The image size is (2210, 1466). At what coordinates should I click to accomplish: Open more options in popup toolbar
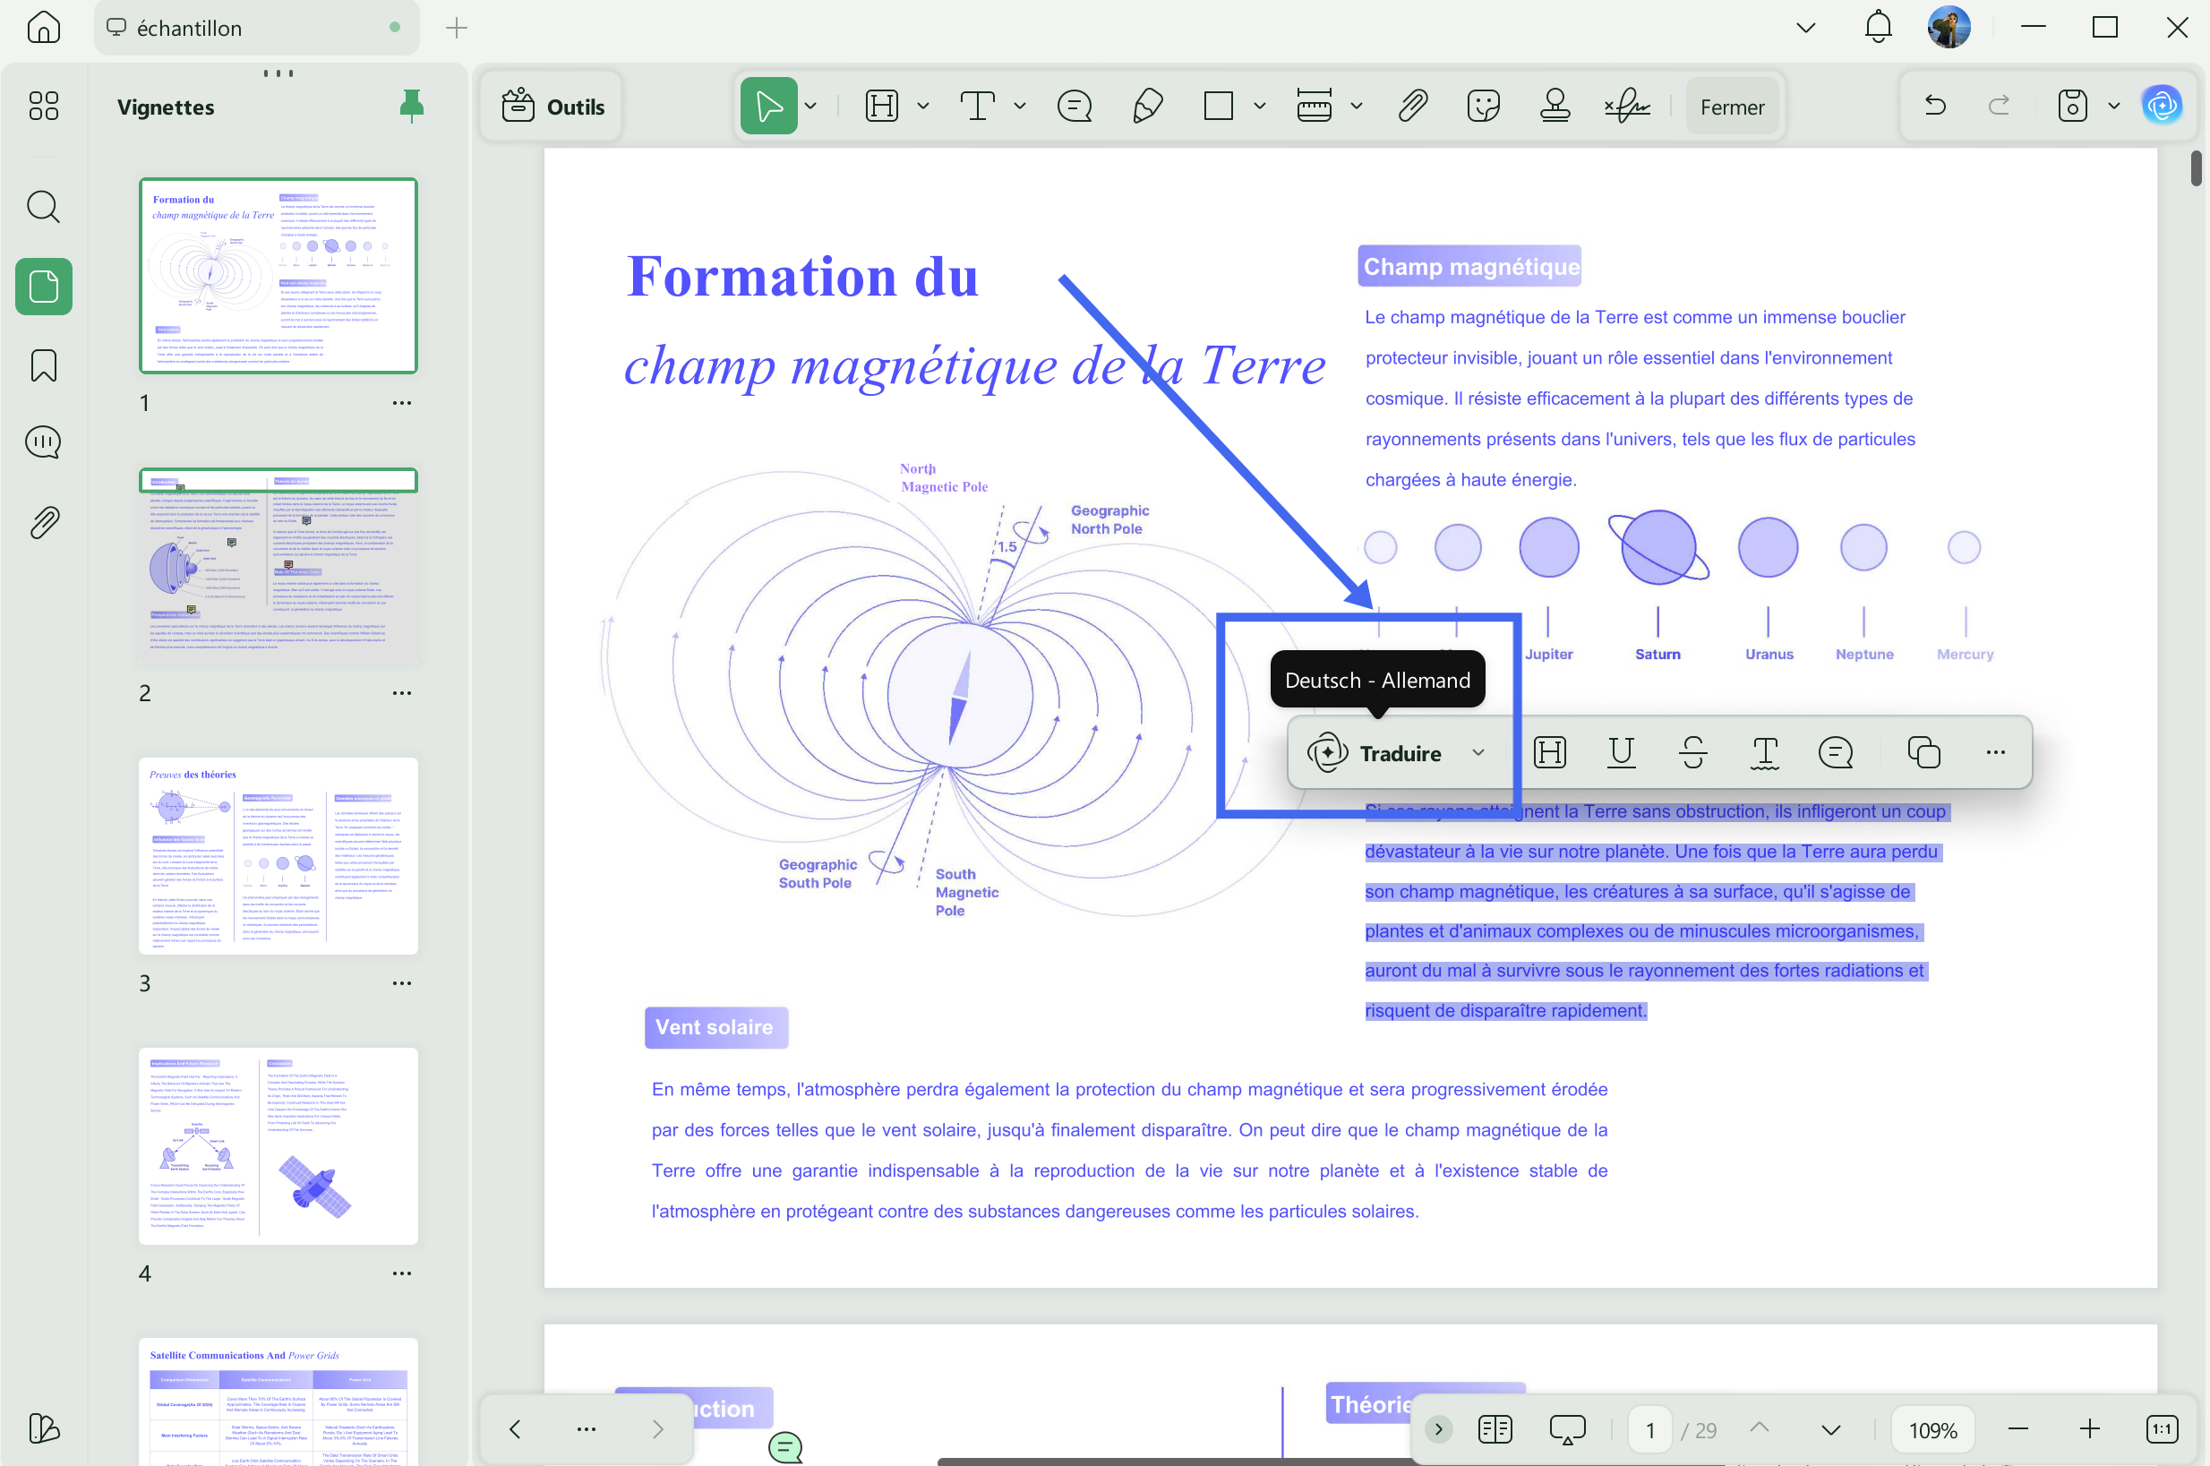point(1995,752)
